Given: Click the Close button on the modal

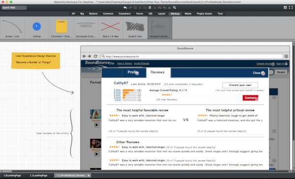Looking at the screenshot, I should tap(259, 73).
